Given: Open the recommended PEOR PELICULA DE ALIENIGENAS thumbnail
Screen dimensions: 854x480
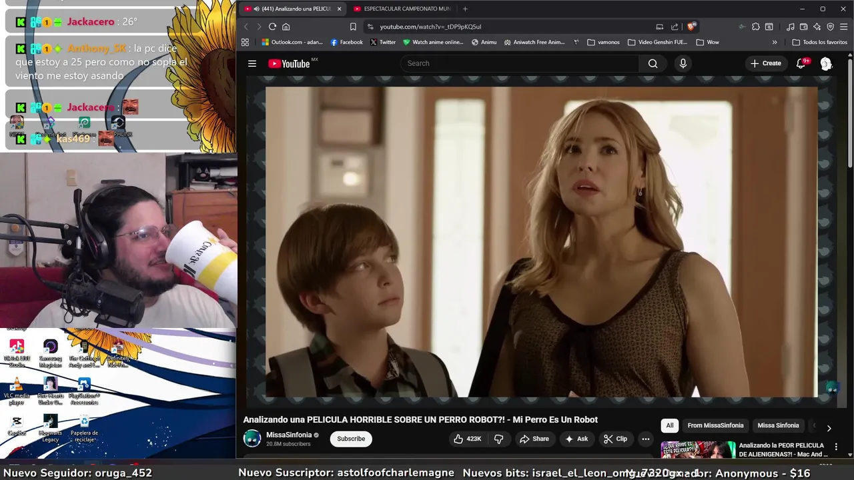Looking at the screenshot, I should pyautogui.click(x=698, y=450).
